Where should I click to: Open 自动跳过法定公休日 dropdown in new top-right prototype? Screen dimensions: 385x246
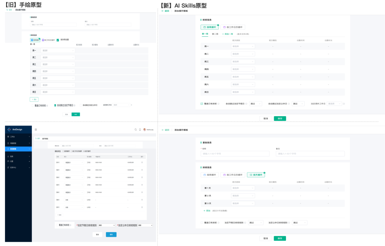(x=298, y=104)
